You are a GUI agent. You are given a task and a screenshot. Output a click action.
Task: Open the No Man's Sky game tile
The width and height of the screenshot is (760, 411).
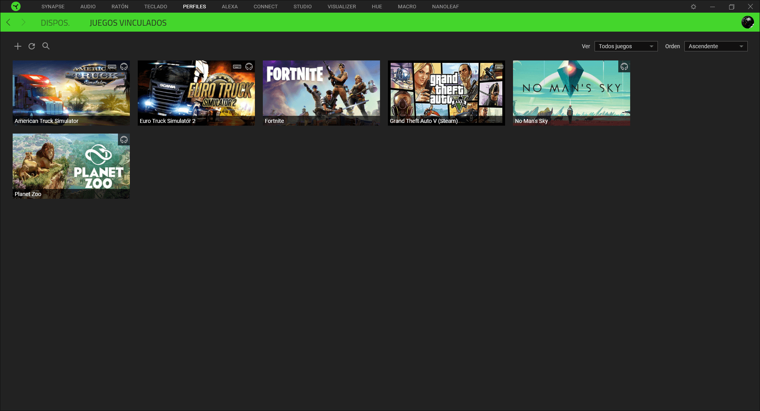point(572,93)
